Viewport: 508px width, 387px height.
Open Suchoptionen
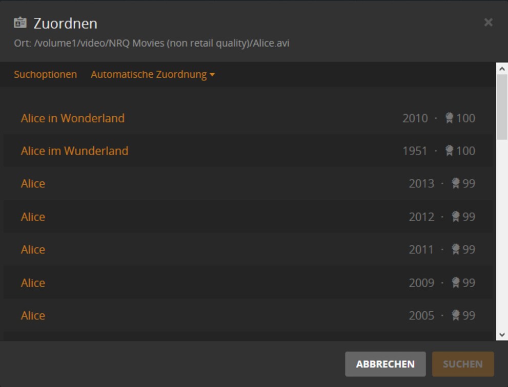pos(45,74)
